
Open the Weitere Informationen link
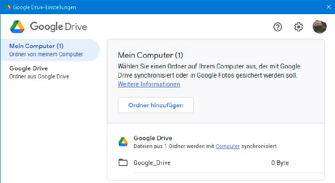(x=149, y=84)
